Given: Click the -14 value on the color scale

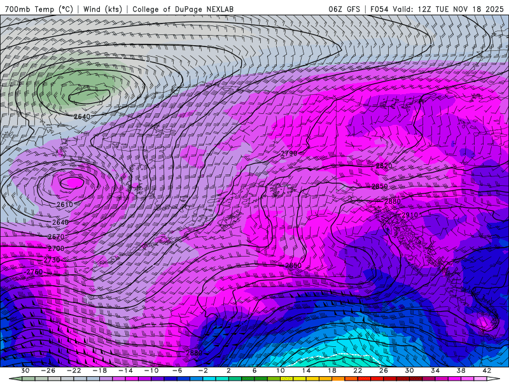Looking at the screenshot, I should pyautogui.click(x=125, y=371).
